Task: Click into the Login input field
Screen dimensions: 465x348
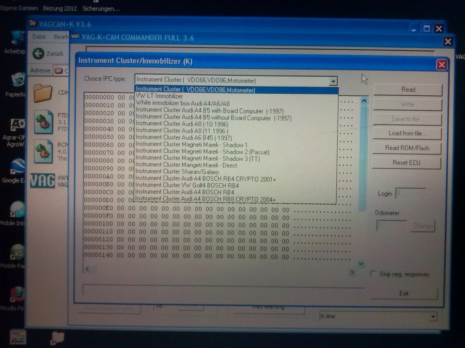Action: click(x=411, y=193)
